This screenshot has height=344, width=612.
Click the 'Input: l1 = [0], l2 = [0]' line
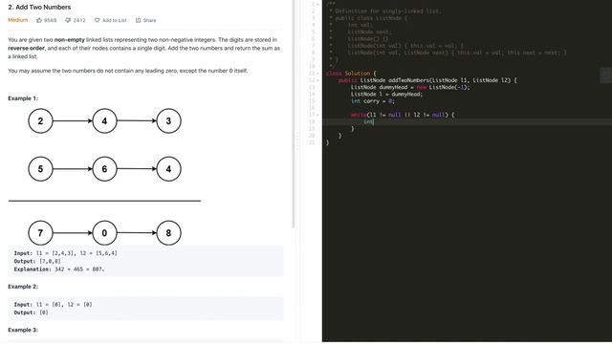[x=54, y=305]
